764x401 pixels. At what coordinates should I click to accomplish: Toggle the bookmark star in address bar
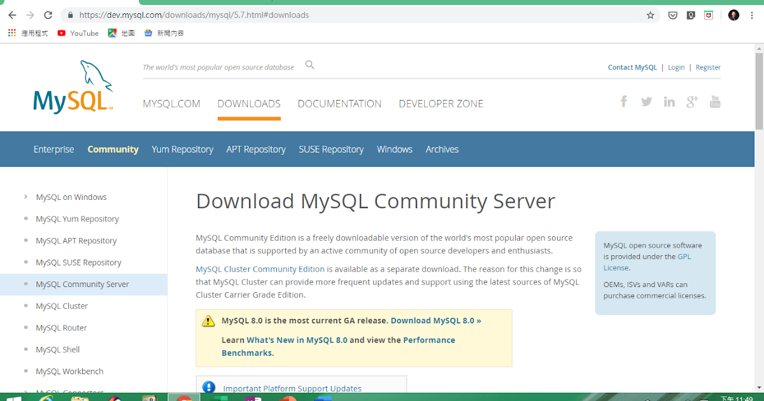tap(651, 14)
